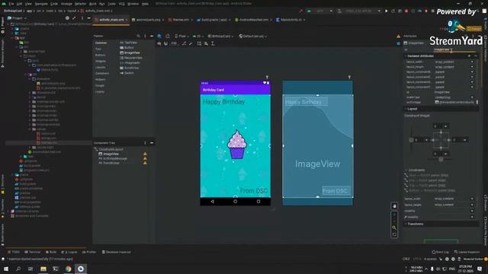Image resolution: width=488 pixels, height=274 pixels.
Task: Open the File menu
Action: point(11,4)
